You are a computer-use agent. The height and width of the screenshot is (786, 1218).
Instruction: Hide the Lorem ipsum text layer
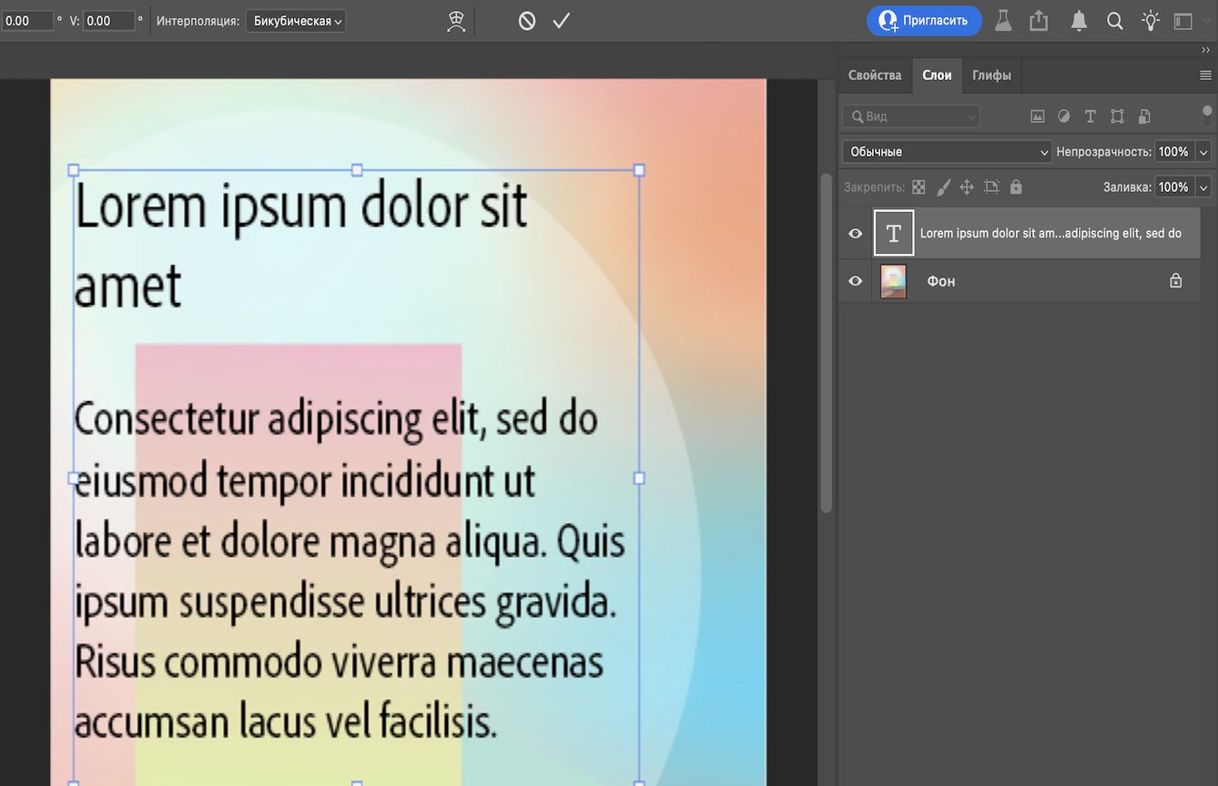(x=854, y=233)
